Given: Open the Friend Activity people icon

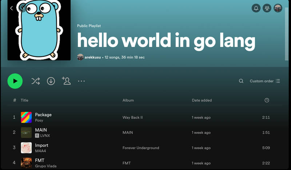Looking at the screenshot, I should (x=267, y=8).
